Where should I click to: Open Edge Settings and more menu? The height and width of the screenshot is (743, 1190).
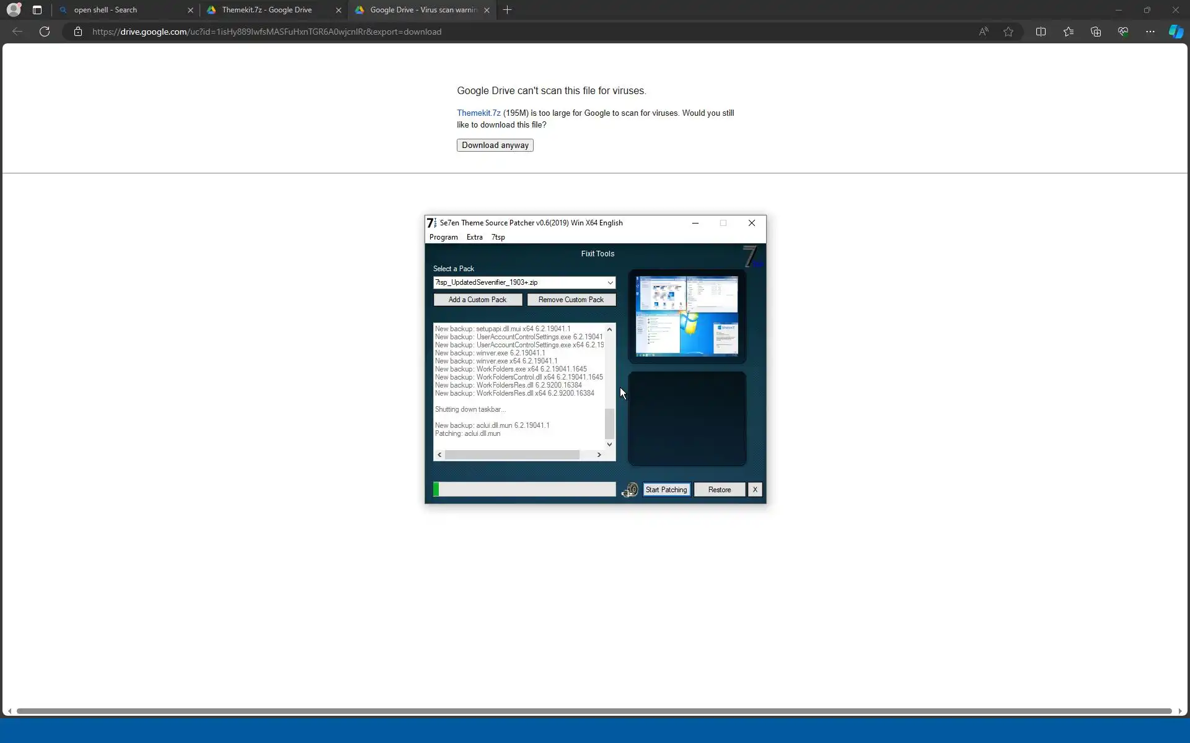click(x=1150, y=32)
